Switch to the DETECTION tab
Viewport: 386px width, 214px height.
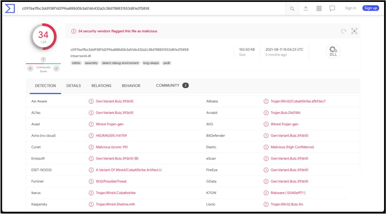tap(45, 86)
